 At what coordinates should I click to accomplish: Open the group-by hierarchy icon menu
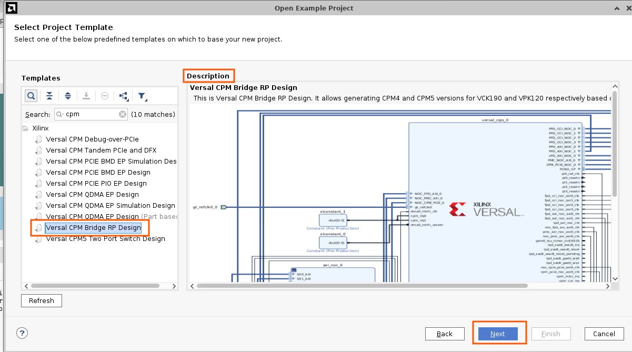tap(123, 96)
